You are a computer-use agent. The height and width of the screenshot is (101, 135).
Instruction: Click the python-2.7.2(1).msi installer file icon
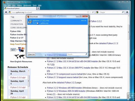click(x=30, y=22)
